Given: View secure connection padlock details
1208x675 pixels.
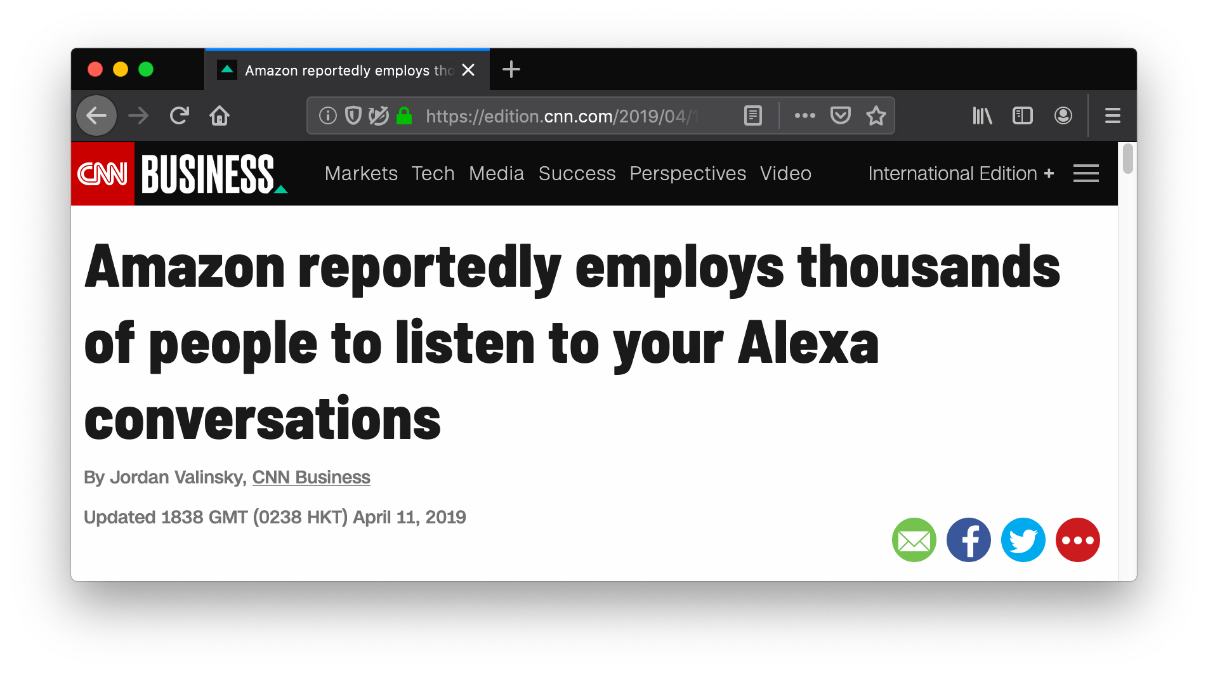Looking at the screenshot, I should coord(404,115).
